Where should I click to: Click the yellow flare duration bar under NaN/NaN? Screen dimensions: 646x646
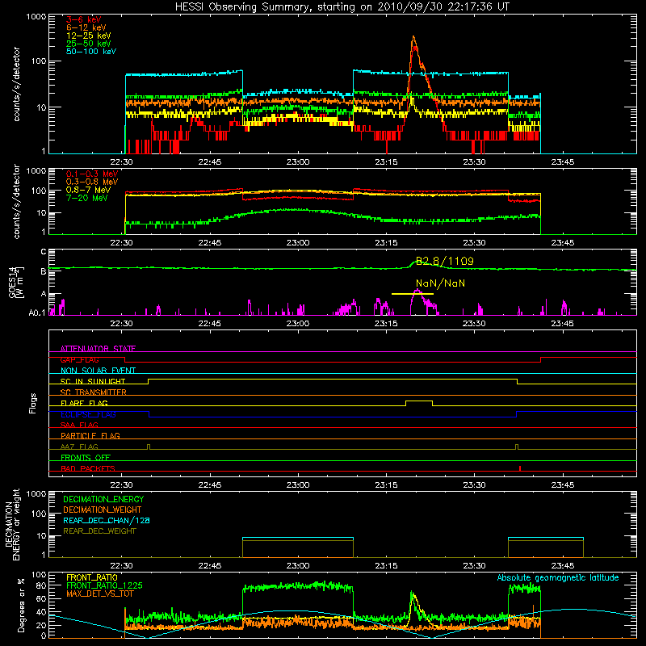[x=413, y=294]
